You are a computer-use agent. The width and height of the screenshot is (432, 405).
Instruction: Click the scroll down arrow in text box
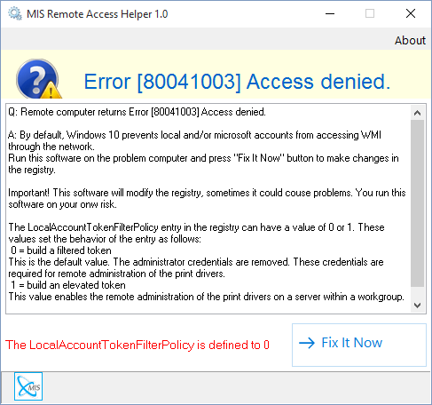(417, 306)
